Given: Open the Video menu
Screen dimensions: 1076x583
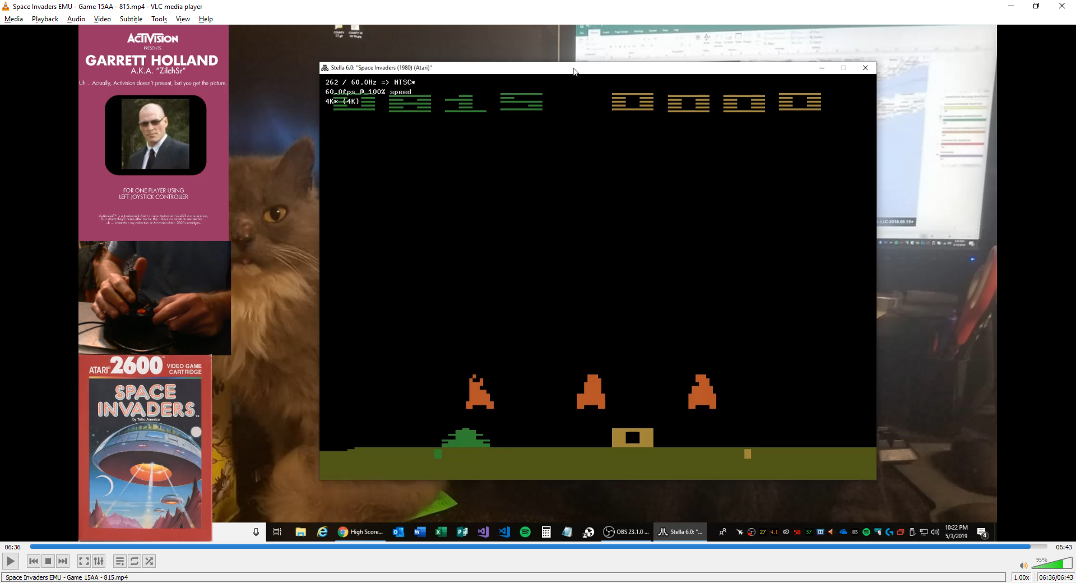Looking at the screenshot, I should point(102,19).
